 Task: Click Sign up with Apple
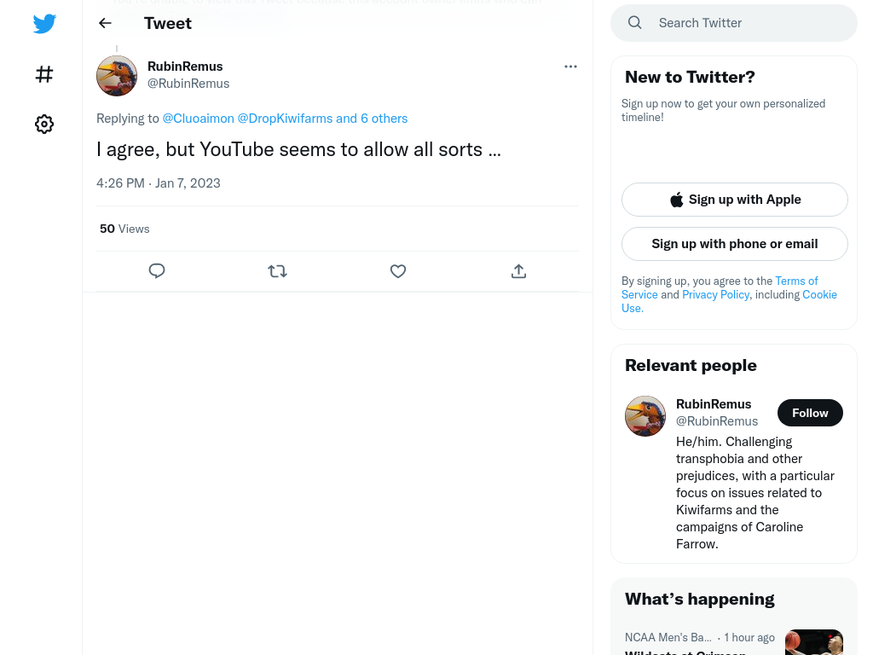click(734, 200)
